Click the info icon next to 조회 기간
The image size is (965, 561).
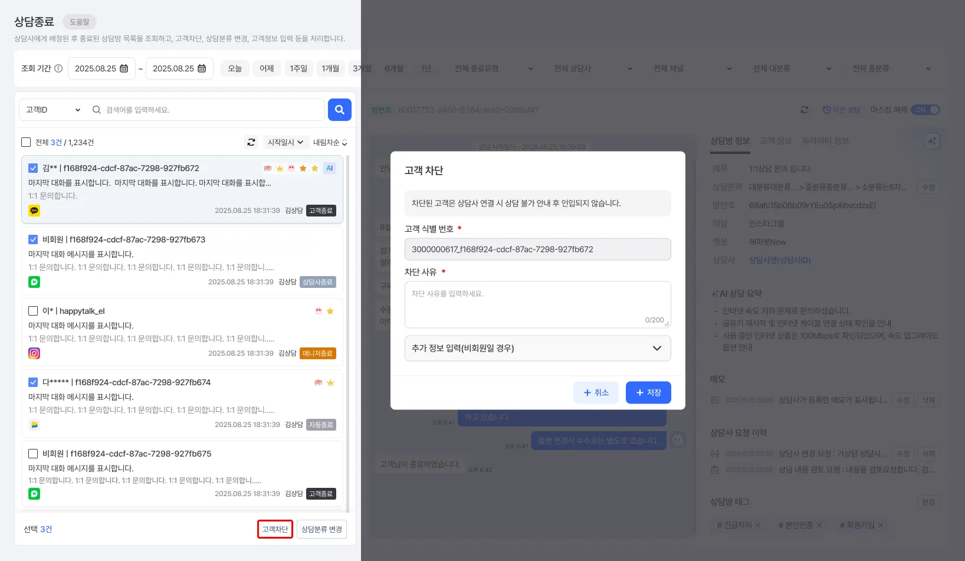pyautogui.click(x=58, y=68)
